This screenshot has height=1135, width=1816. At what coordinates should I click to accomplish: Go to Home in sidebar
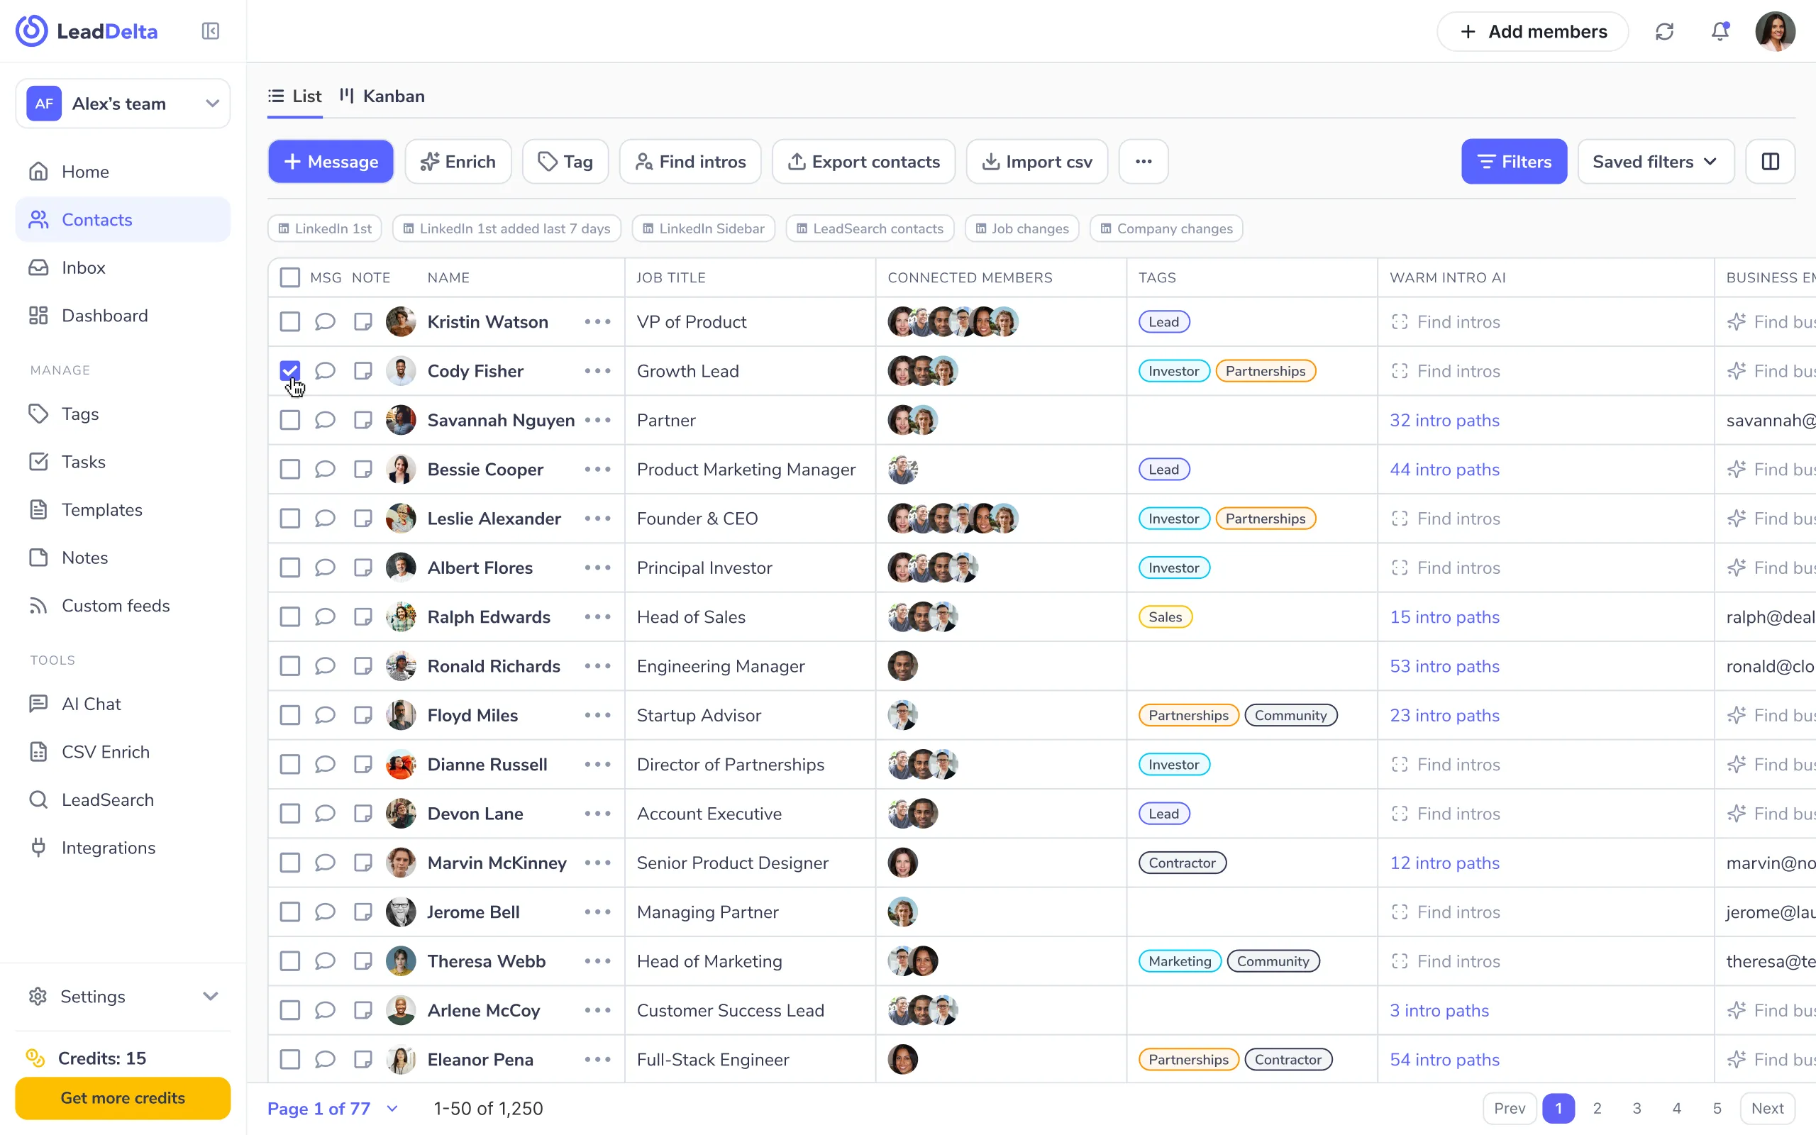(122, 172)
